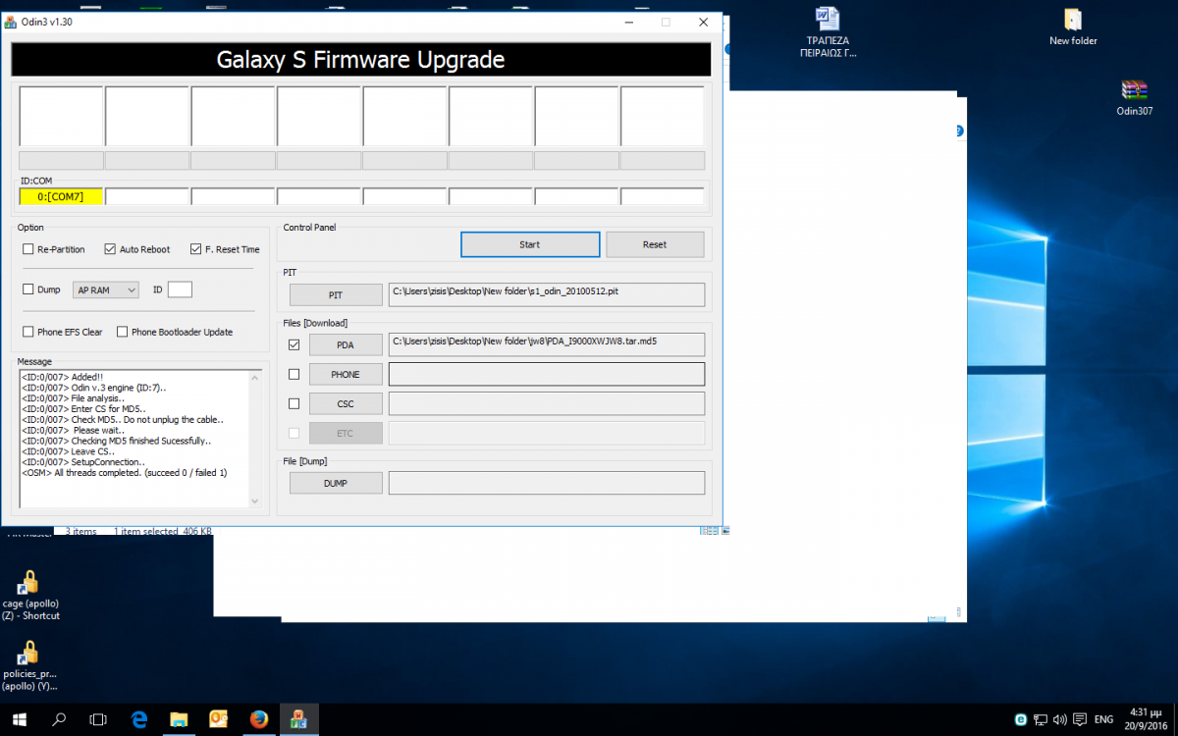Image resolution: width=1178 pixels, height=736 pixels.
Task: Click the PIT file path field
Action: click(x=547, y=294)
